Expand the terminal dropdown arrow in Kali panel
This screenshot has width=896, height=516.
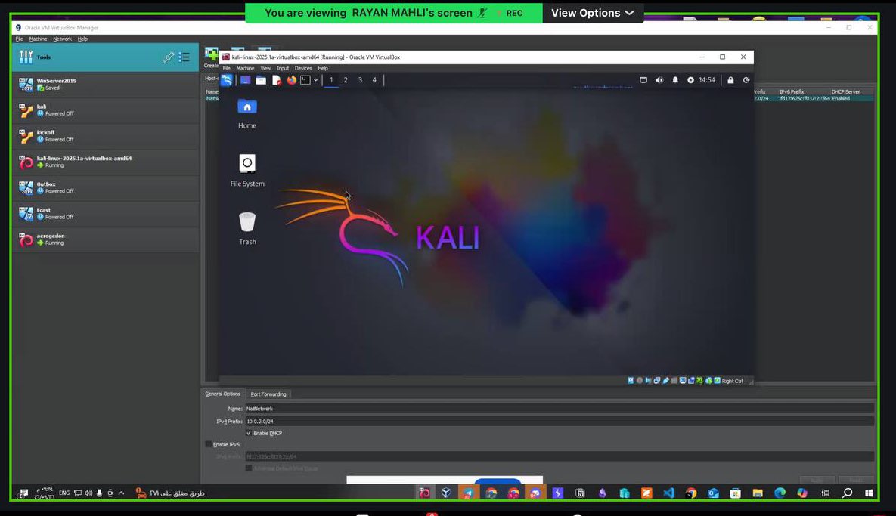[x=315, y=80]
